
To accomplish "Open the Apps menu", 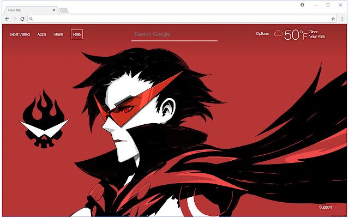I will pyautogui.click(x=41, y=34).
